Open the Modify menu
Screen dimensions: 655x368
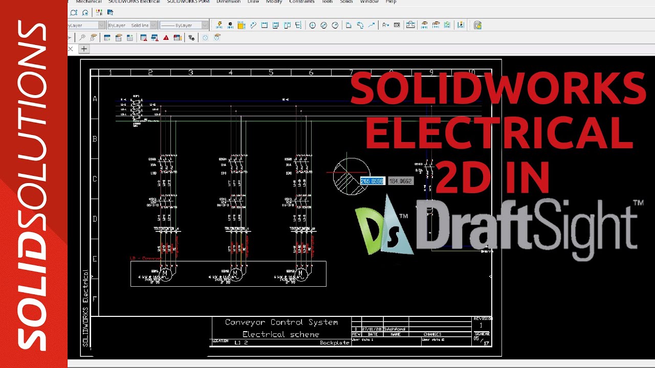[274, 2]
